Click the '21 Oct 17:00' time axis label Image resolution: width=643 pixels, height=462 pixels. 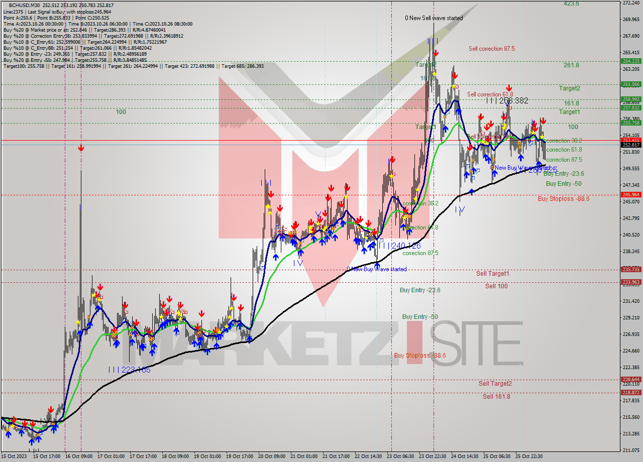click(336, 456)
